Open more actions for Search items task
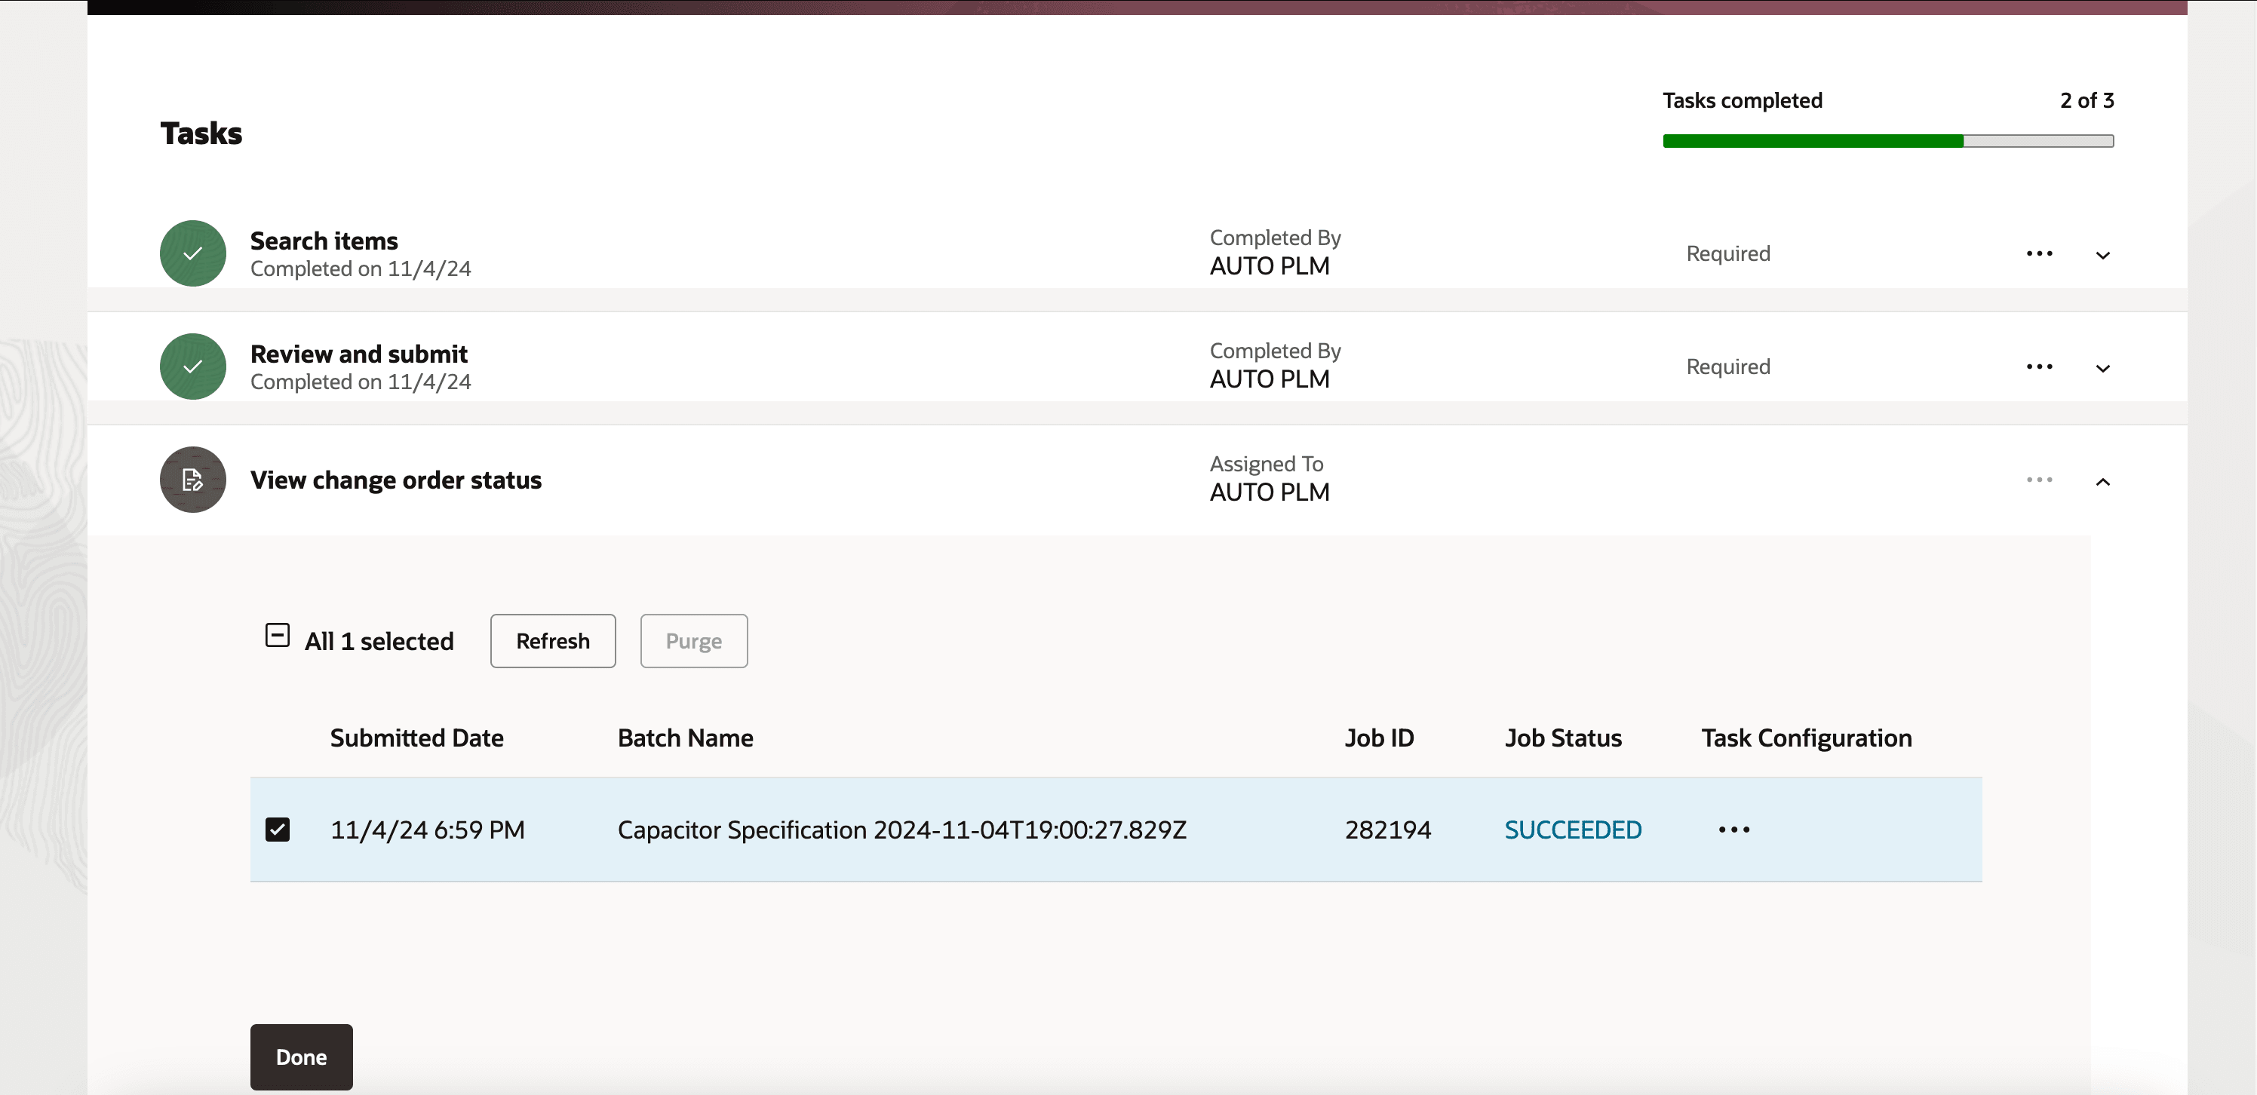Viewport: 2257px width, 1095px height. (2039, 254)
